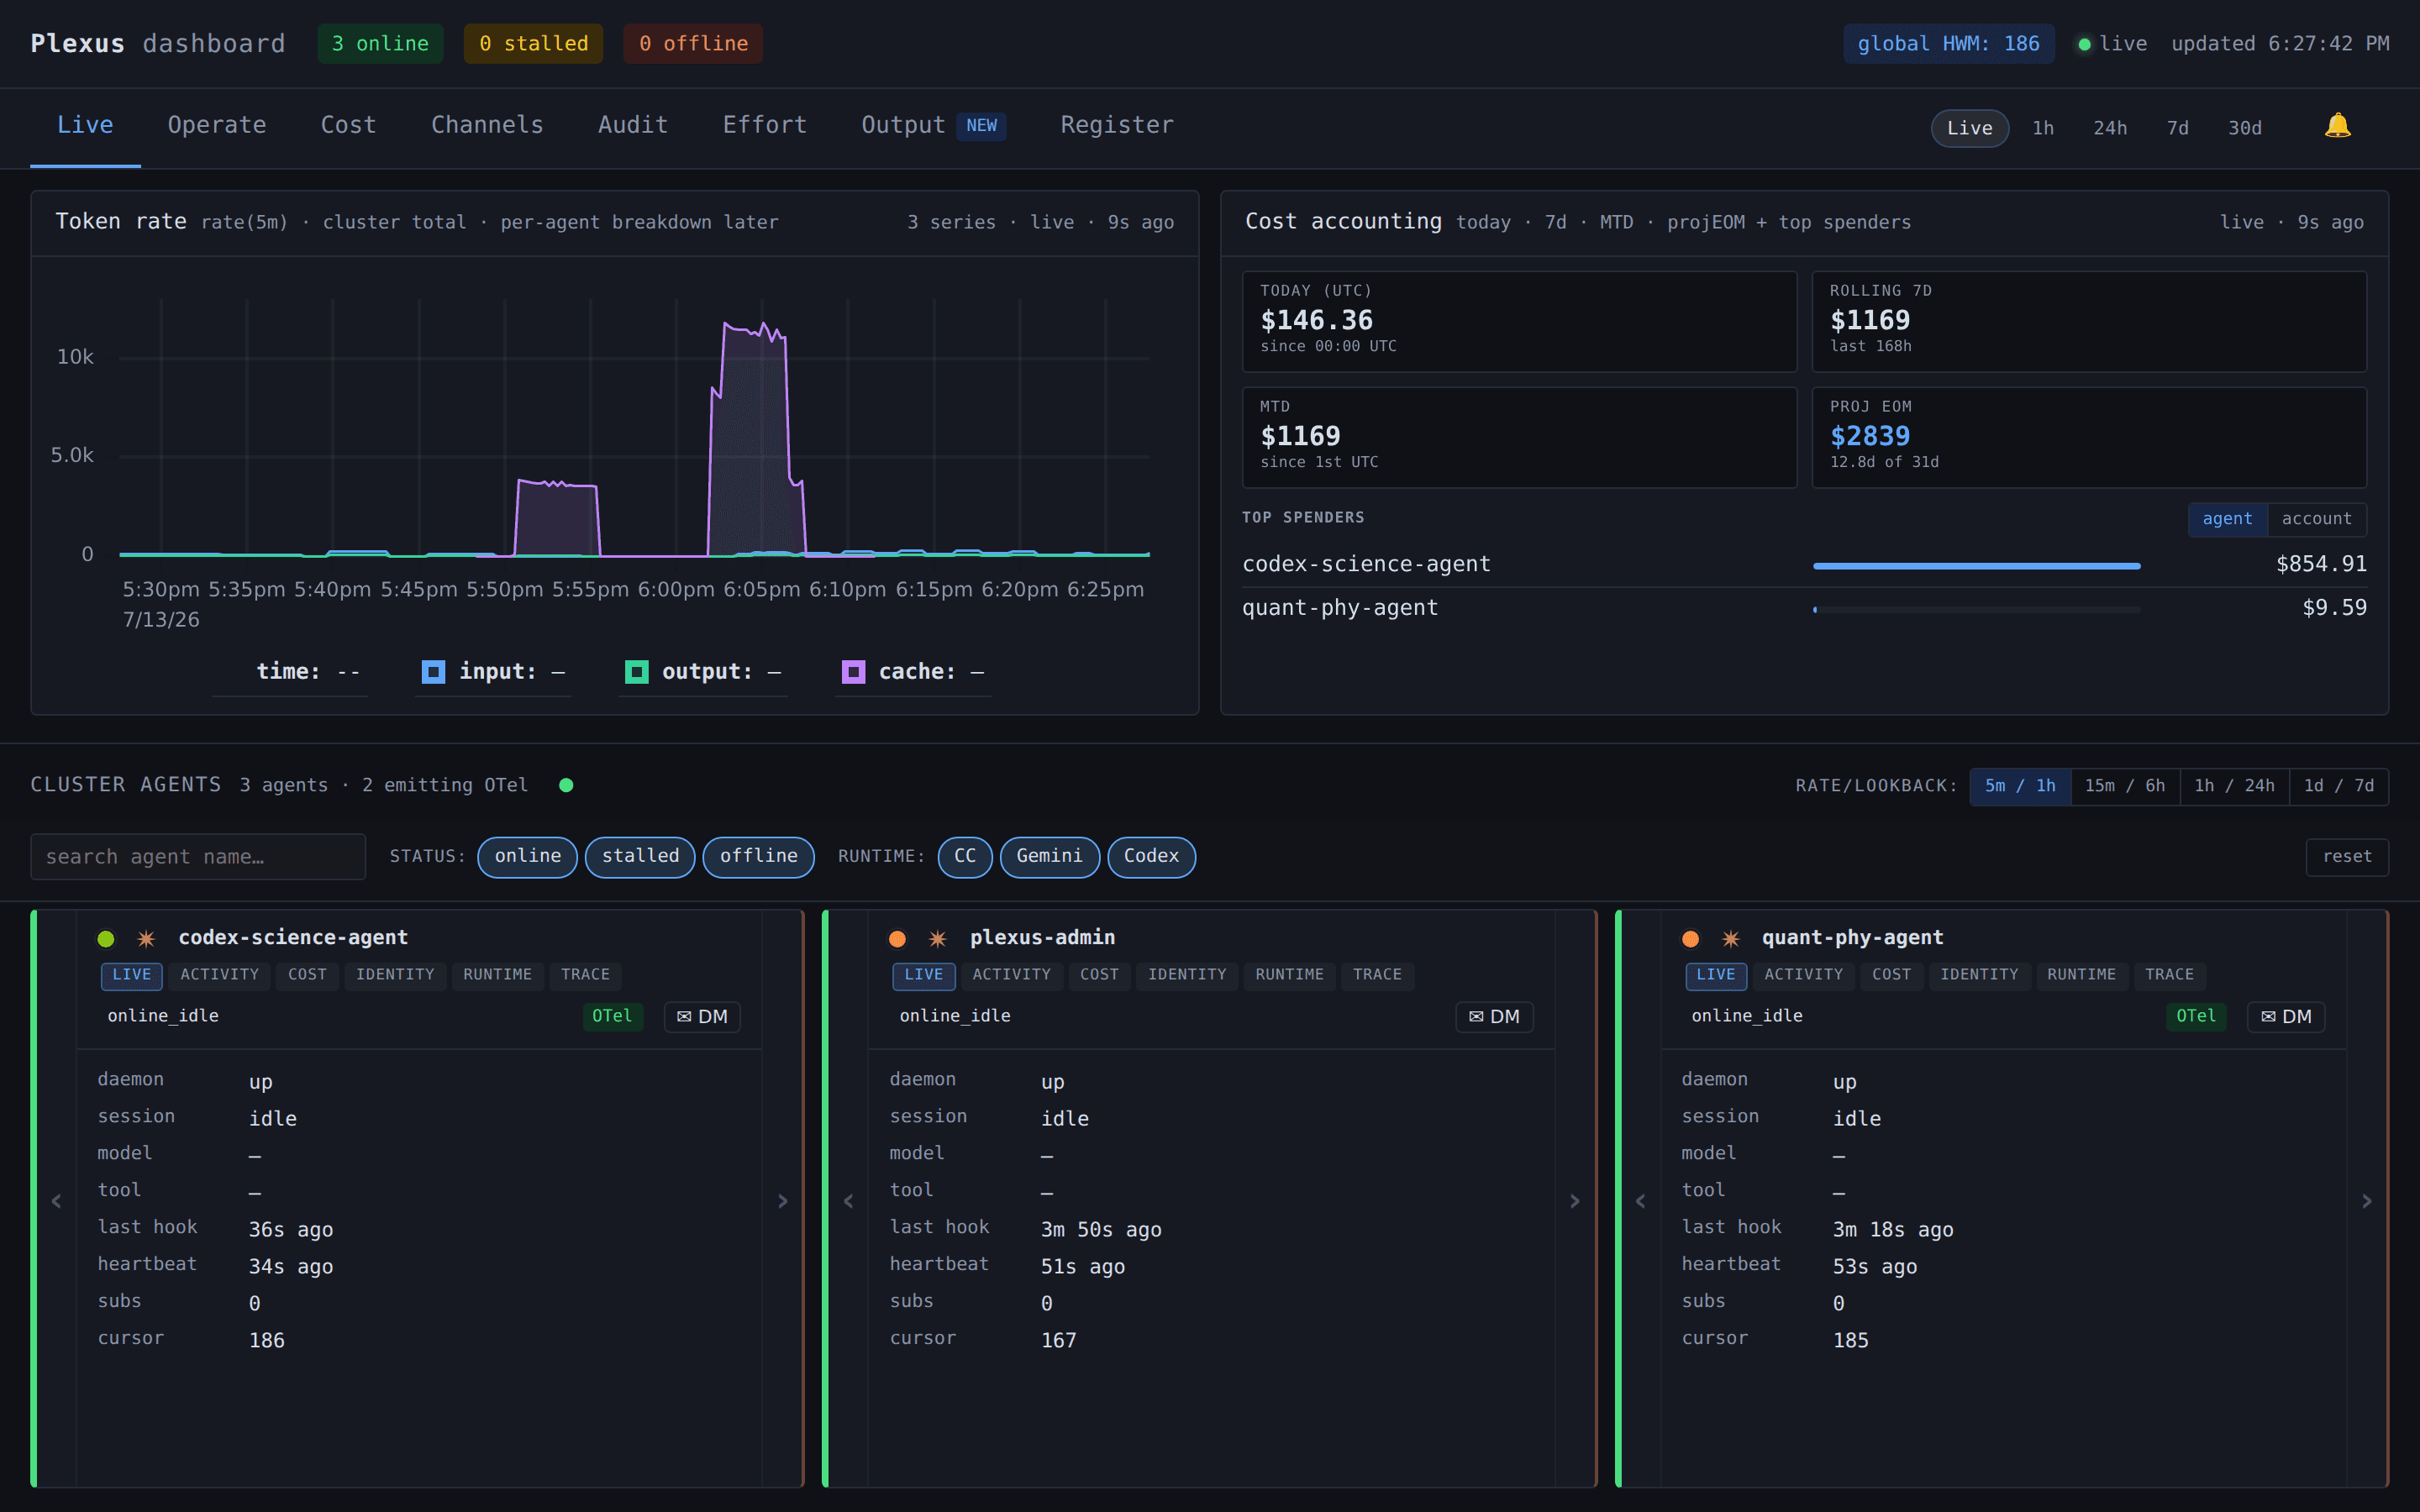The height and width of the screenshot is (1512, 2420).
Task: Toggle the CC runtime filter
Action: (964, 856)
